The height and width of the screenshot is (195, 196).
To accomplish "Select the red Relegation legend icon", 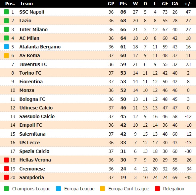I will click(157, 189).
